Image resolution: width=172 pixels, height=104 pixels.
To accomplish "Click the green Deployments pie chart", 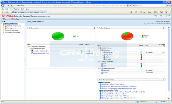I will [x=58, y=36].
